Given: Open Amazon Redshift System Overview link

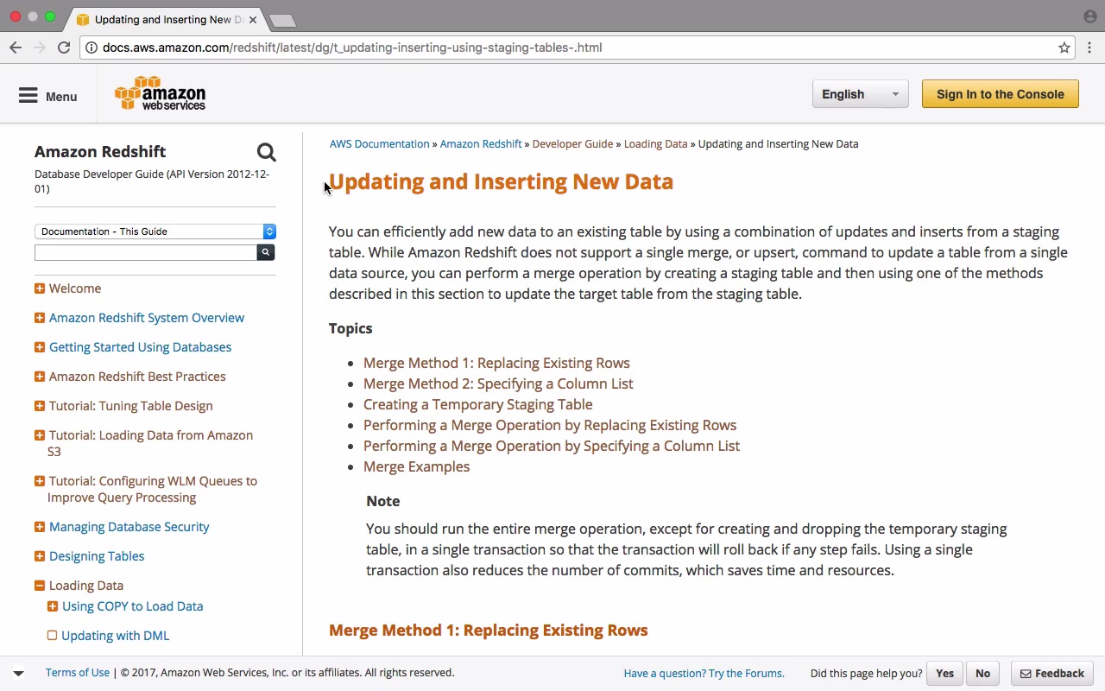Looking at the screenshot, I should coord(147,318).
